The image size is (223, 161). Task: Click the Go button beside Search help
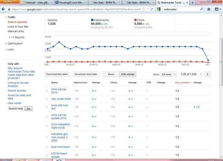[28, 109]
